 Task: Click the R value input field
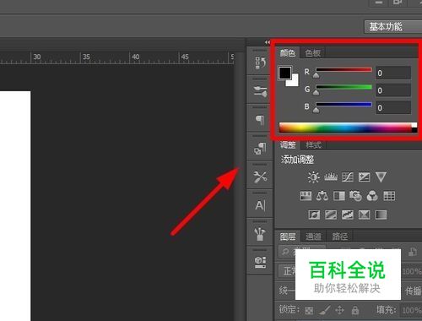(393, 73)
